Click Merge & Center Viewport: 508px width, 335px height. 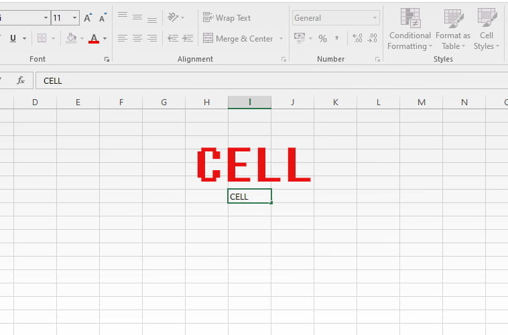(238, 39)
